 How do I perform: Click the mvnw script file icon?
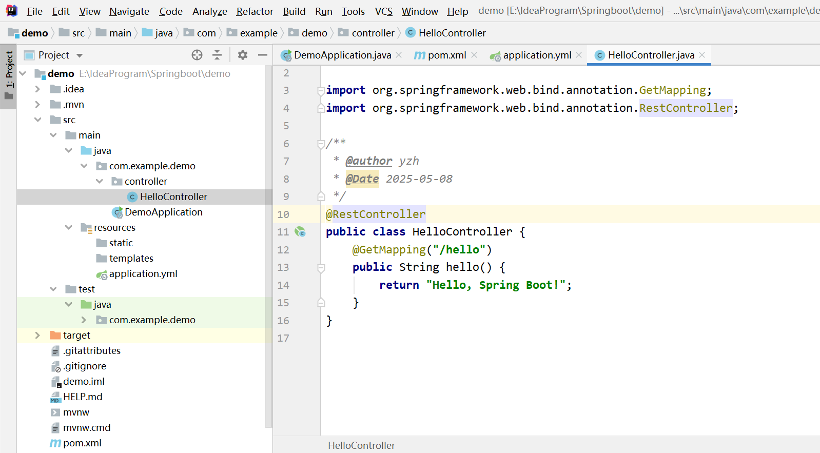[55, 412]
